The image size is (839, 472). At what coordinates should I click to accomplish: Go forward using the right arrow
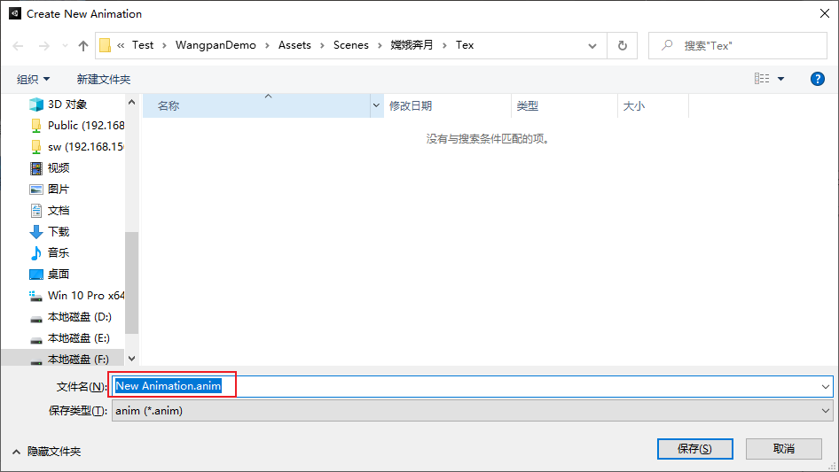coord(43,46)
